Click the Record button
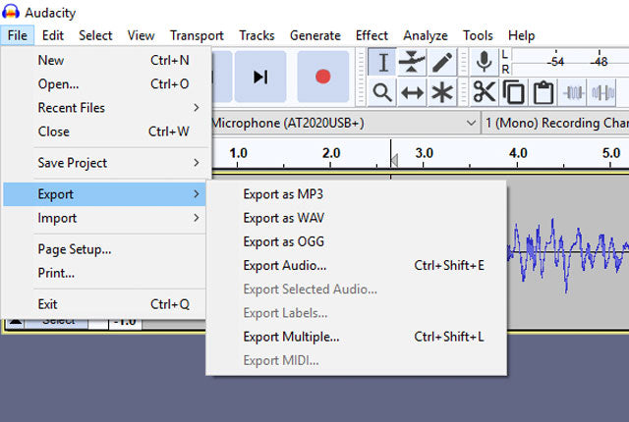The image size is (629, 422). (x=320, y=77)
